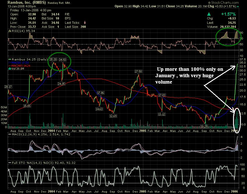The height and width of the screenshot is (194, 247).
Task: Click the 15.55 low price marker
Action: point(27,106)
